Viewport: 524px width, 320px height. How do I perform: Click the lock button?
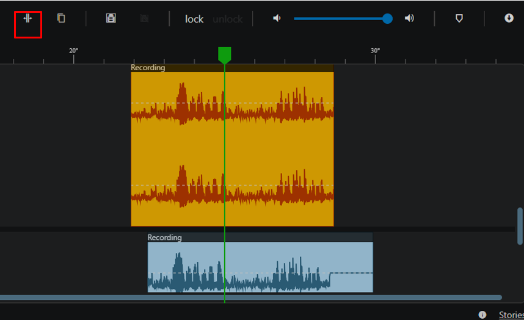coord(194,19)
